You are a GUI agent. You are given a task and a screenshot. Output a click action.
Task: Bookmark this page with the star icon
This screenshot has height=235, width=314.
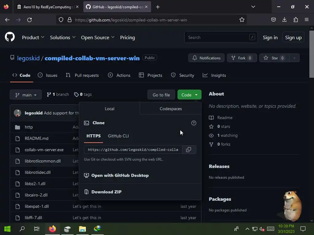click(242, 20)
